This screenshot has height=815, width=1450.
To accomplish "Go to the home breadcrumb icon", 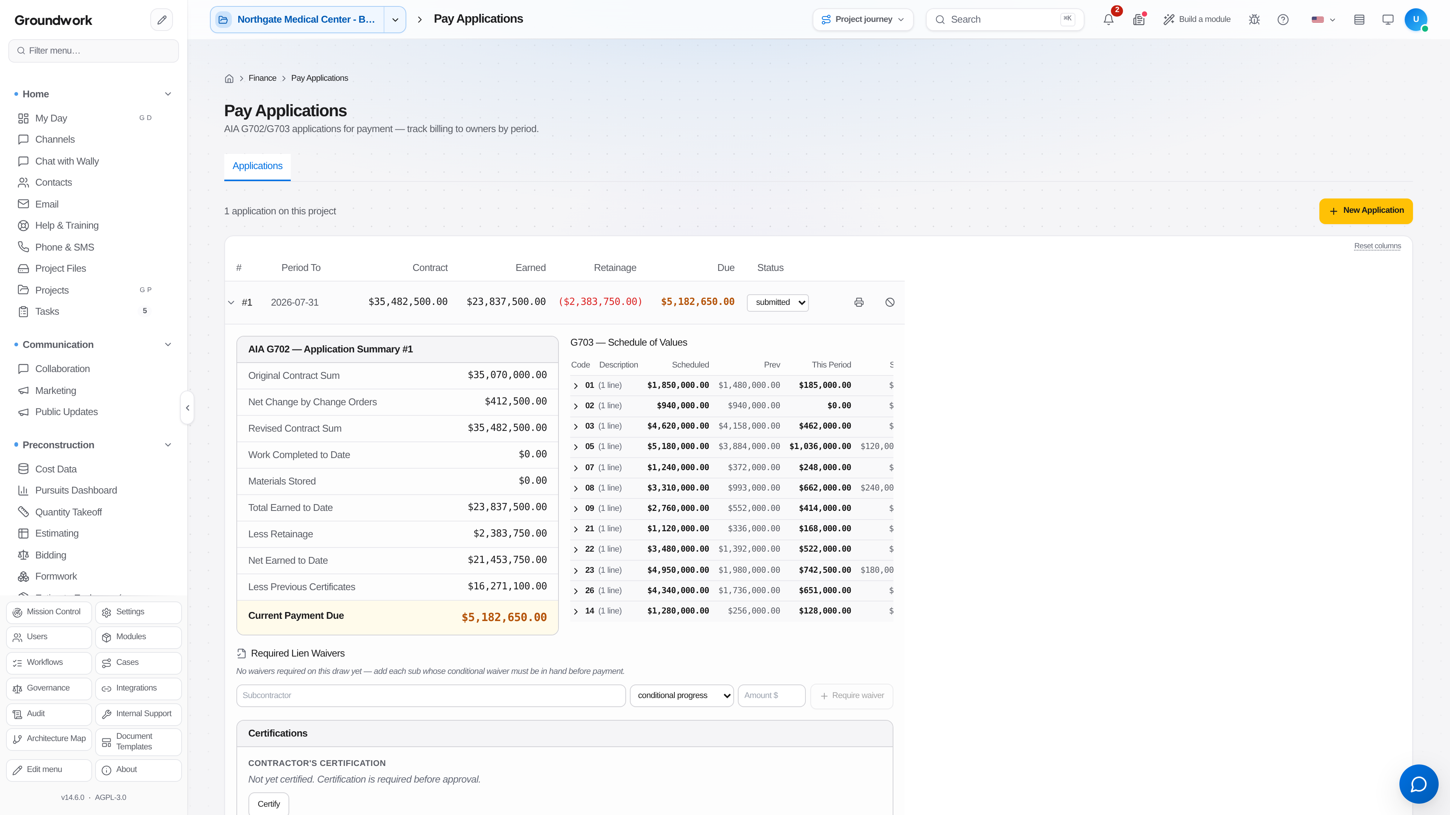I will pos(229,79).
